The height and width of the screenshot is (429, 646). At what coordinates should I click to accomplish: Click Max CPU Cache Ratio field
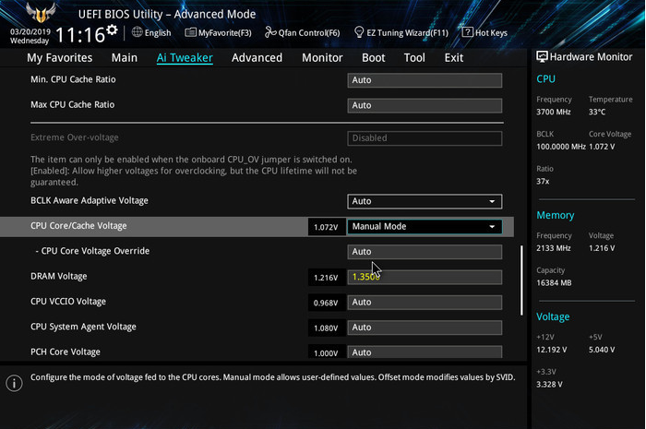tap(425, 105)
